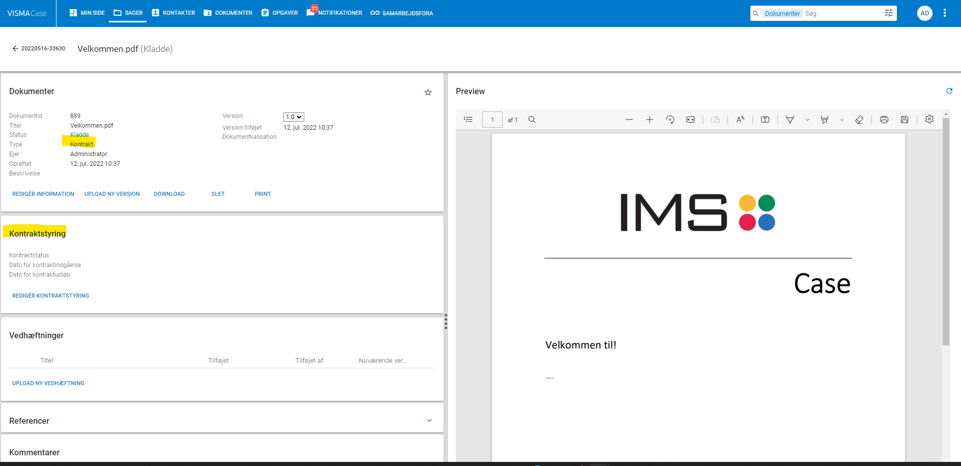Open the AD user avatar menu
This screenshot has width=961, height=466.
click(x=925, y=13)
